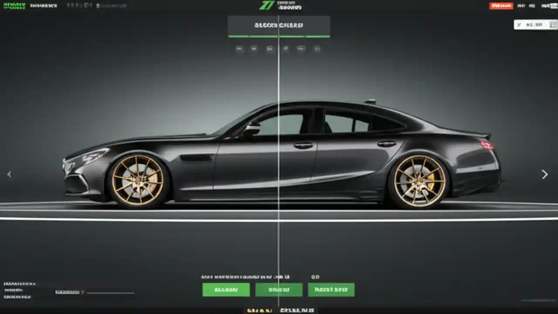
Task: Select the fourth icon beneath the configurator tab
Action: click(x=286, y=48)
